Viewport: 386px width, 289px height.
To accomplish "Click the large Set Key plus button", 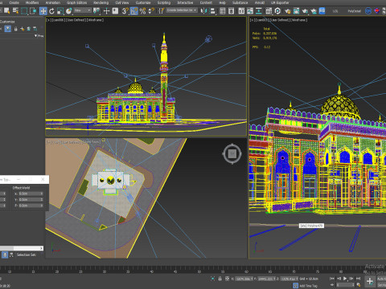I will 370,281.
